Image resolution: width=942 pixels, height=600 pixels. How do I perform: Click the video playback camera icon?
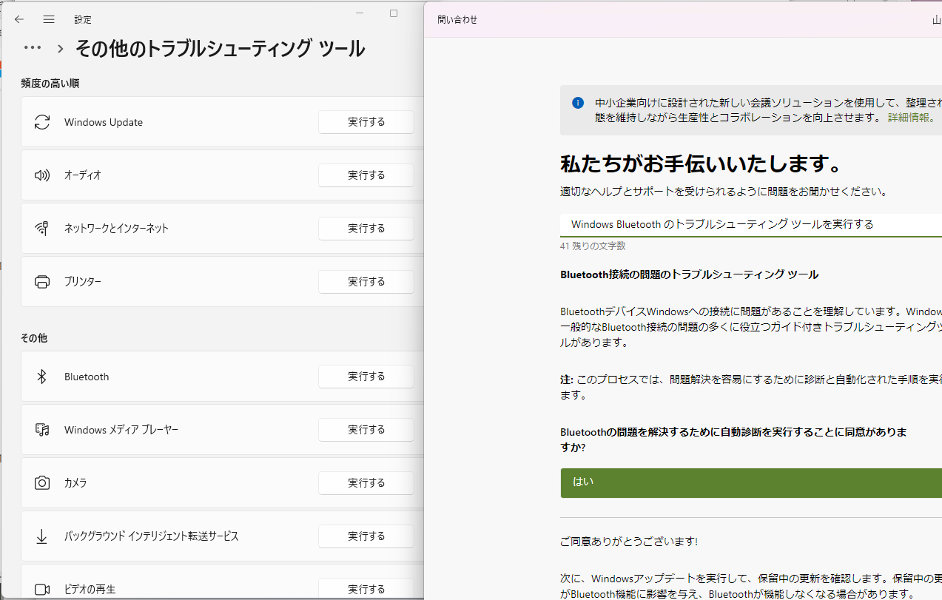[41, 588]
